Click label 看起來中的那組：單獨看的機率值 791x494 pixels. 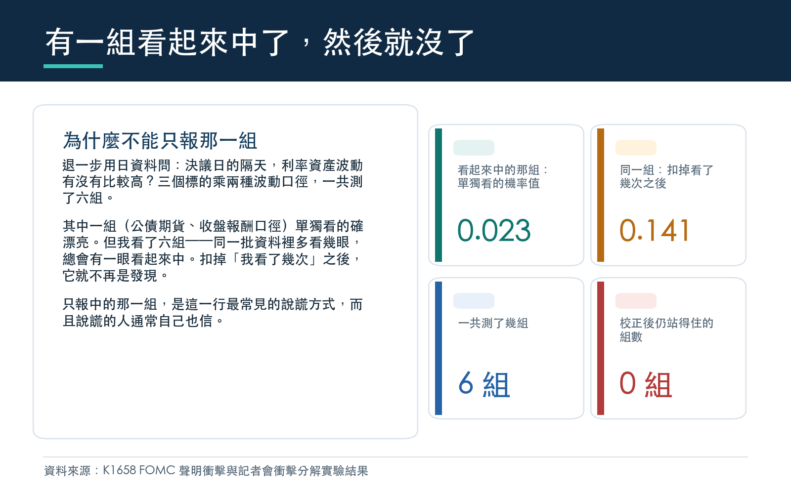[503, 177]
